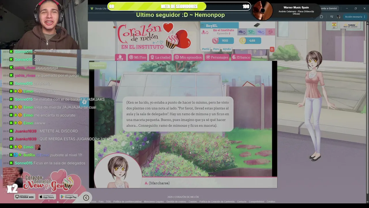Click the 900 action points counter

(x=225, y=41)
